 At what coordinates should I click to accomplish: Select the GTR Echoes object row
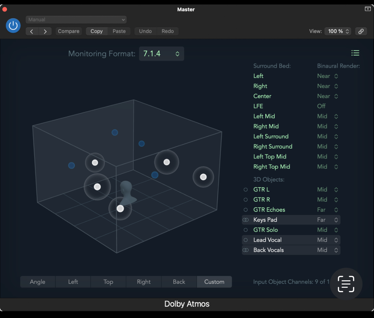291,210
